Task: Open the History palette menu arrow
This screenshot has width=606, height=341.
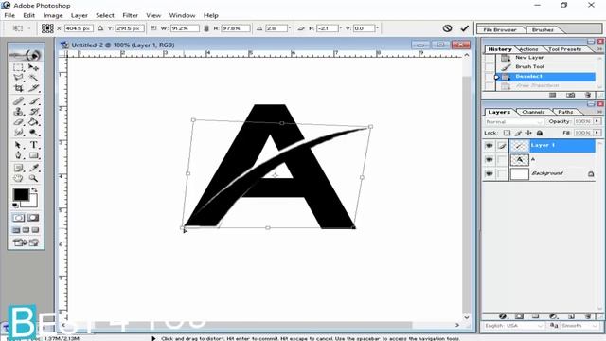Action: (599, 49)
